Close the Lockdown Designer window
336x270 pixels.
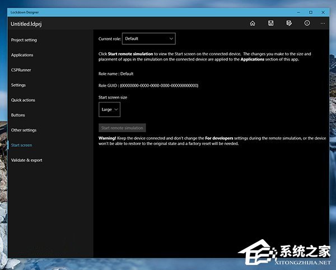pos(323,12)
